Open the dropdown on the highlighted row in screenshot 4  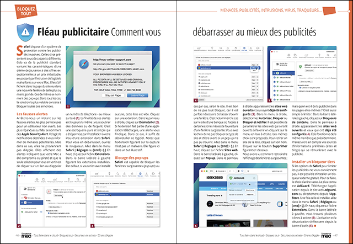click(x=255, y=67)
